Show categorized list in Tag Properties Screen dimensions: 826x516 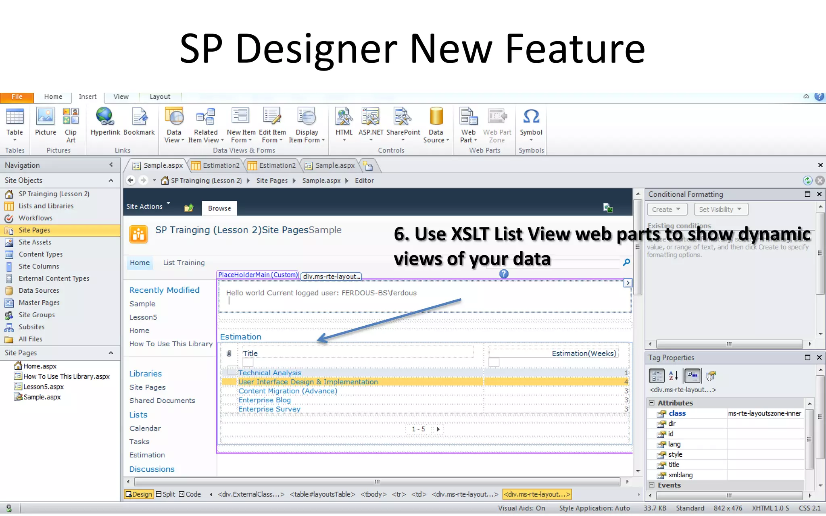[x=656, y=376]
